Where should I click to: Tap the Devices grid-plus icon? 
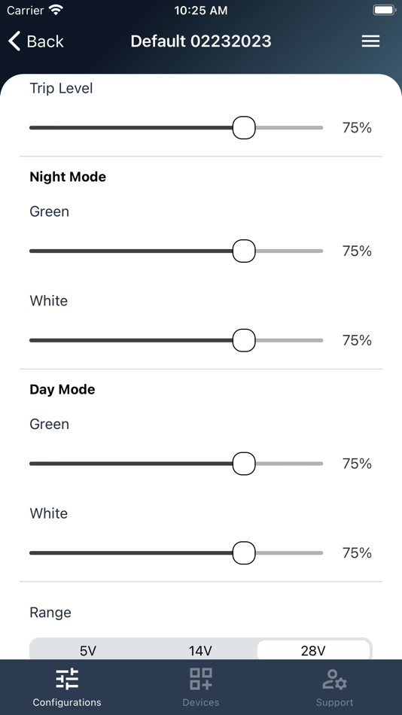[201, 679]
